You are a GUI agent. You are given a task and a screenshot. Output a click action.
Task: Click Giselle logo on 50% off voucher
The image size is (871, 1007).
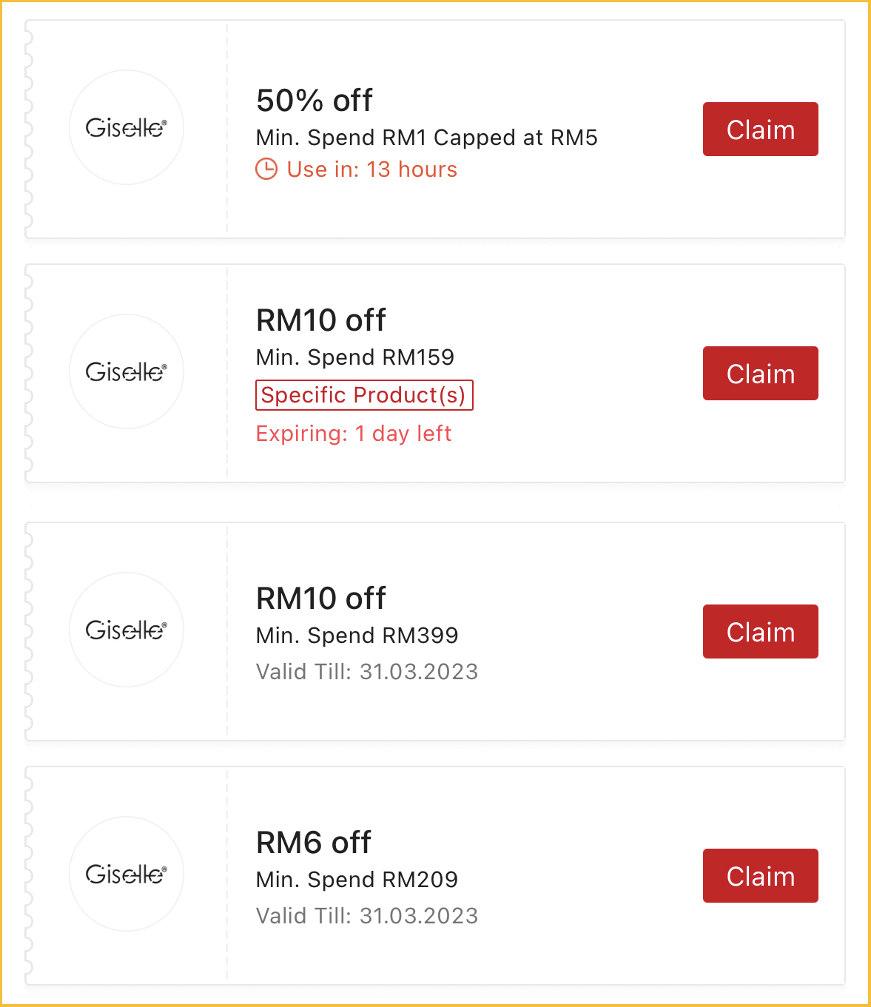coord(127,127)
